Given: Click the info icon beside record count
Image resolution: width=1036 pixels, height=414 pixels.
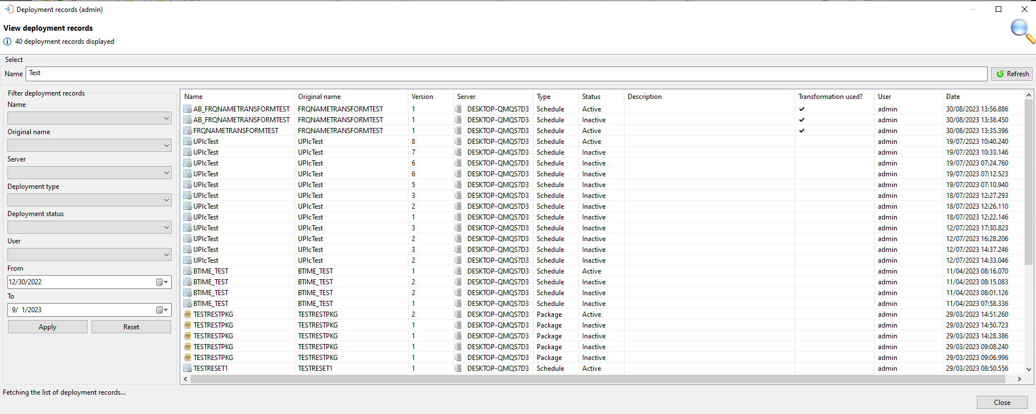Looking at the screenshot, I should [7, 42].
